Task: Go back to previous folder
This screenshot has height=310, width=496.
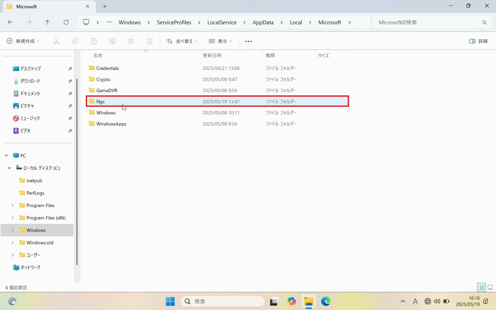Action: click(x=10, y=22)
